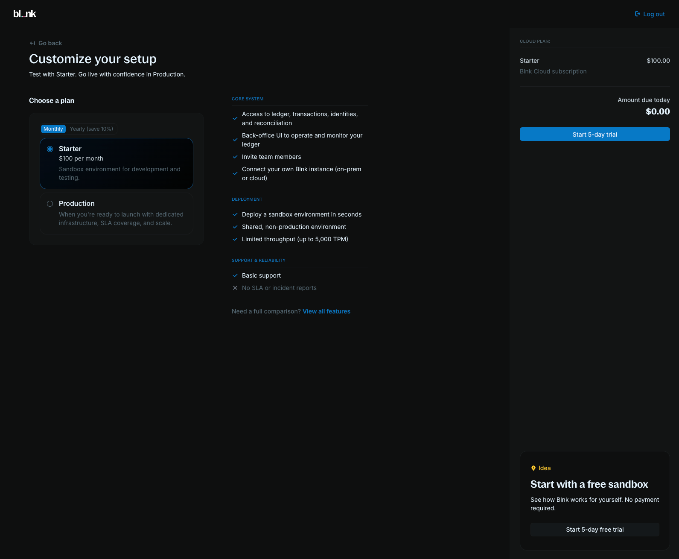Click "When you're ready to launch" description
The height and width of the screenshot is (559, 679).
[121, 219]
